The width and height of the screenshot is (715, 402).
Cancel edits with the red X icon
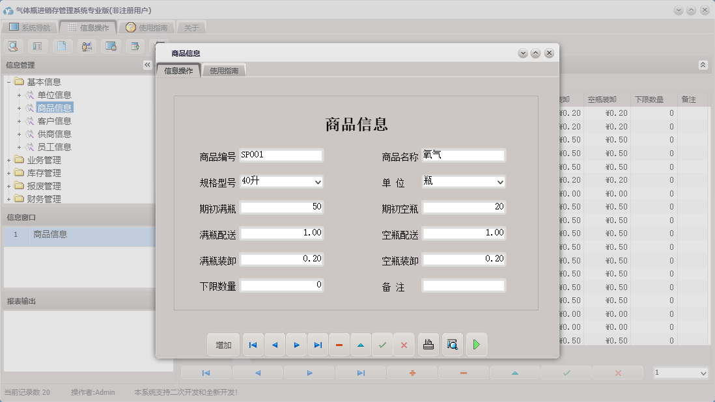(404, 345)
